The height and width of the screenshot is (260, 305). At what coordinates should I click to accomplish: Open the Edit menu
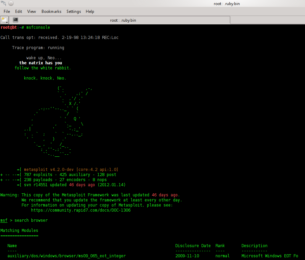19,11
